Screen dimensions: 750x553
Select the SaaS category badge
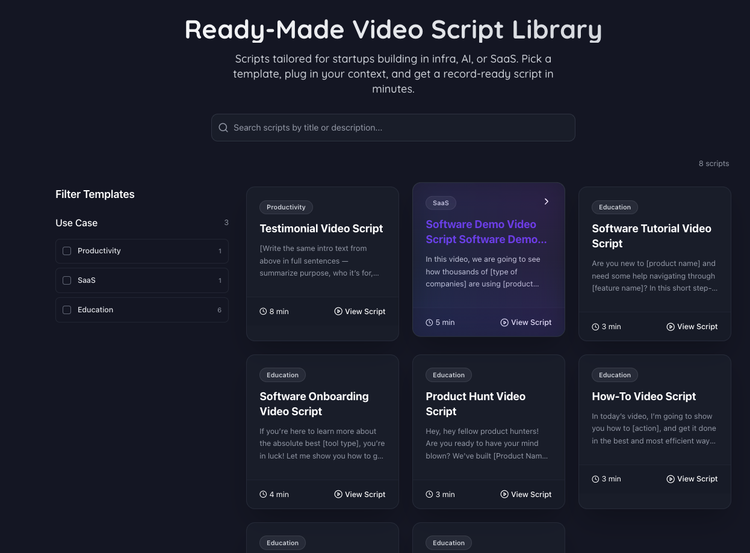(441, 203)
